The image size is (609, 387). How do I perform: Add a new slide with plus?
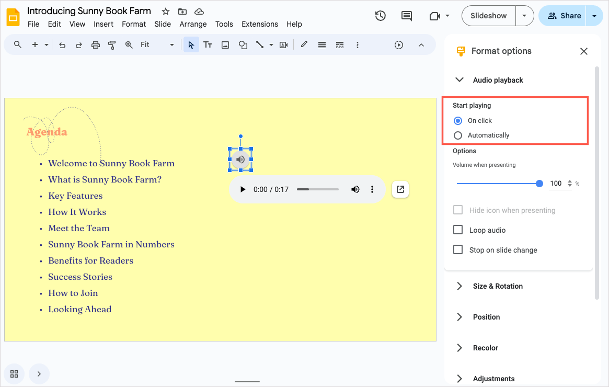click(x=35, y=44)
